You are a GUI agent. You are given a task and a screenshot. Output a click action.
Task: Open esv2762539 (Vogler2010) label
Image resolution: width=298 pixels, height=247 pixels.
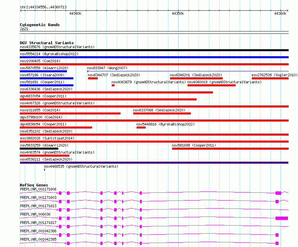pyautogui.click(x=275, y=75)
